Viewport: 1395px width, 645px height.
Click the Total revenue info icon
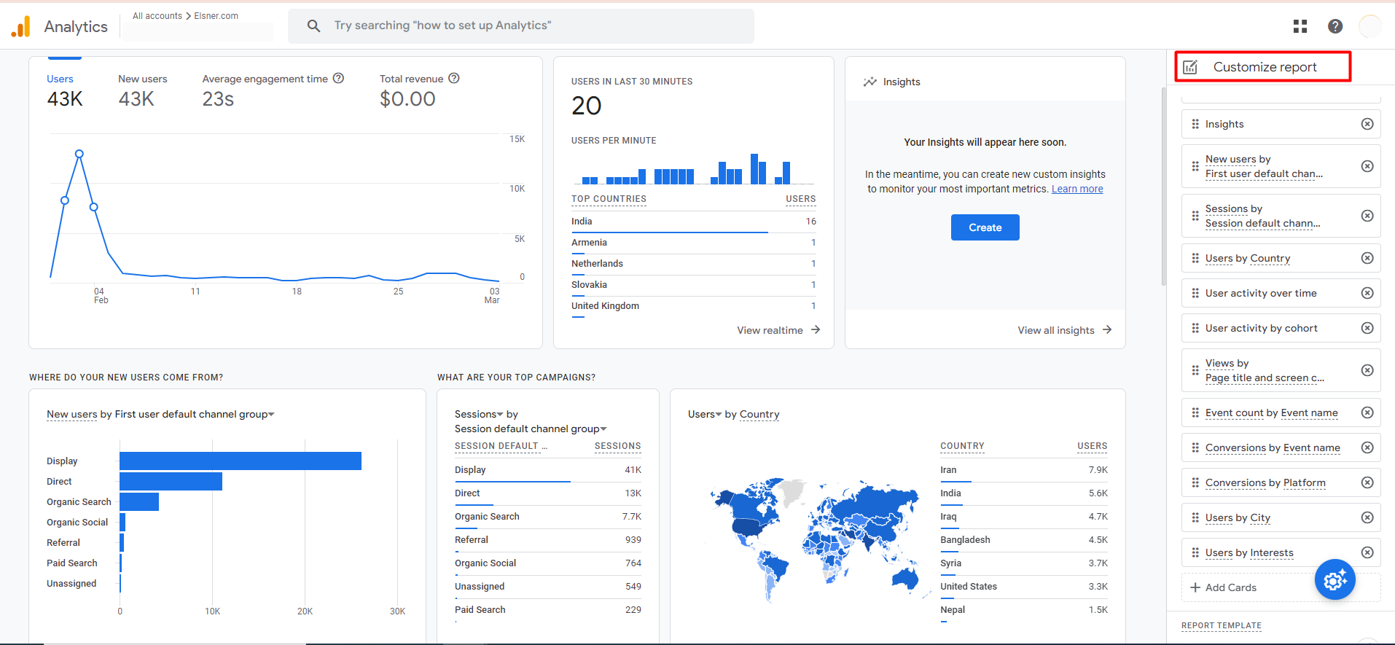click(453, 78)
